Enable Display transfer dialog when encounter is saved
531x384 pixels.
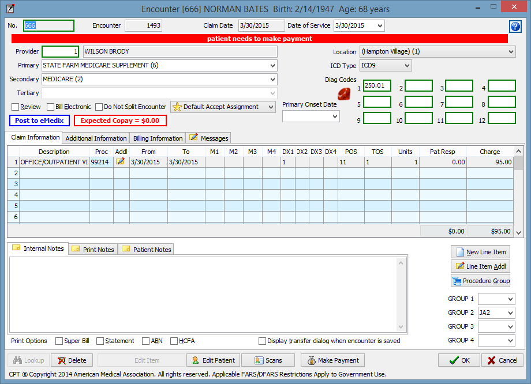coord(262,341)
